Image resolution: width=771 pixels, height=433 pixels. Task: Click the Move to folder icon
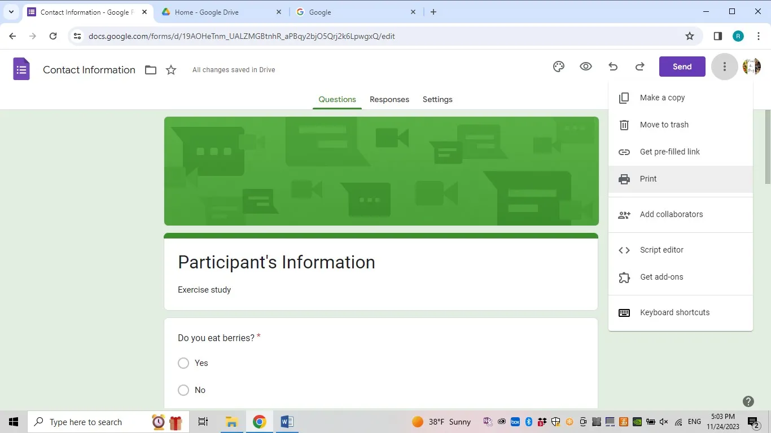(x=150, y=69)
